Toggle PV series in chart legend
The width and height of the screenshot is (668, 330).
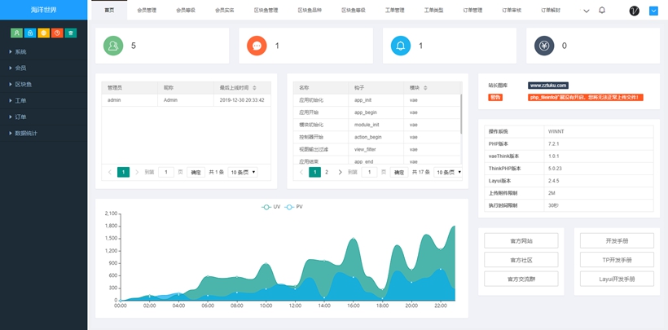294,207
